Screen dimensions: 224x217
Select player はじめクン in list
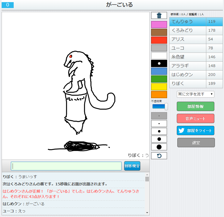(188, 75)
